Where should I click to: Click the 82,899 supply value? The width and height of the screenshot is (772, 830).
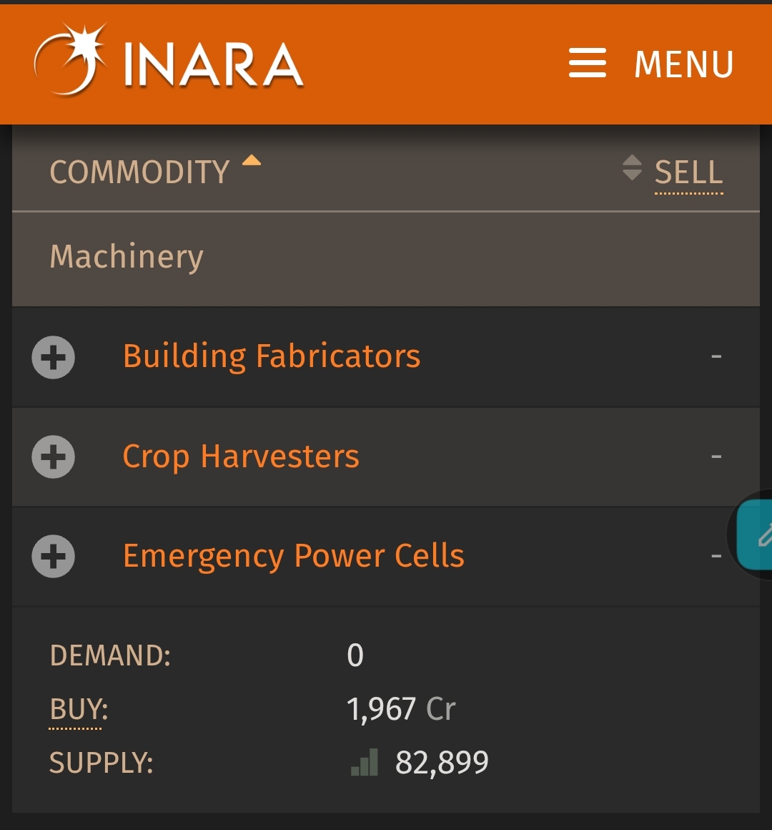tap(442, 763)
